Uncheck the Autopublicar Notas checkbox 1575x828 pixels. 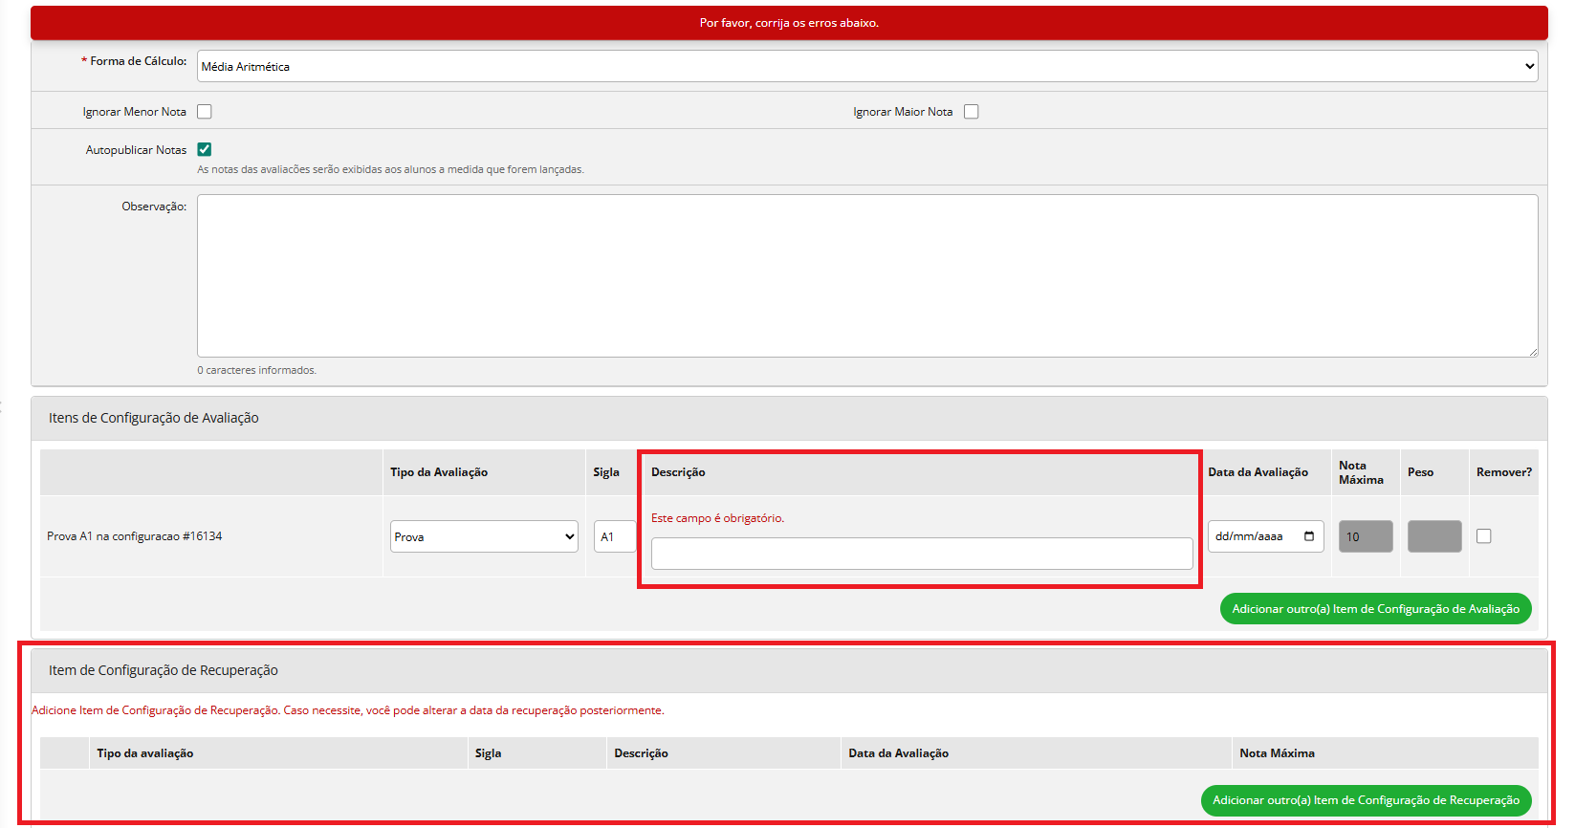pyautogui.click(x=205, y=149)
